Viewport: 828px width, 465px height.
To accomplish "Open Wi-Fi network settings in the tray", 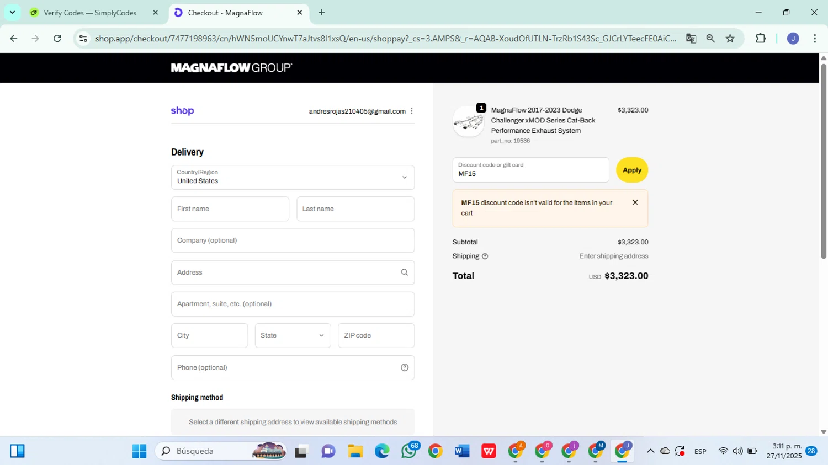I will (723, 451).
